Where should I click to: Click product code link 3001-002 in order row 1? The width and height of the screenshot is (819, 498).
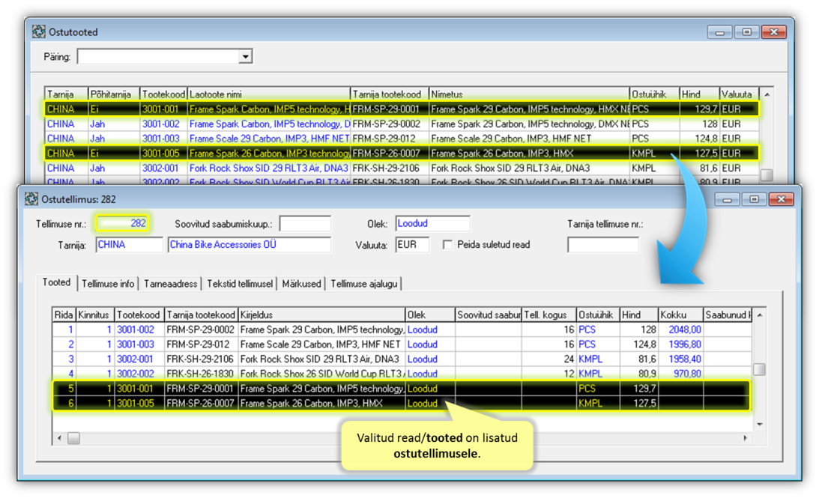137,330
